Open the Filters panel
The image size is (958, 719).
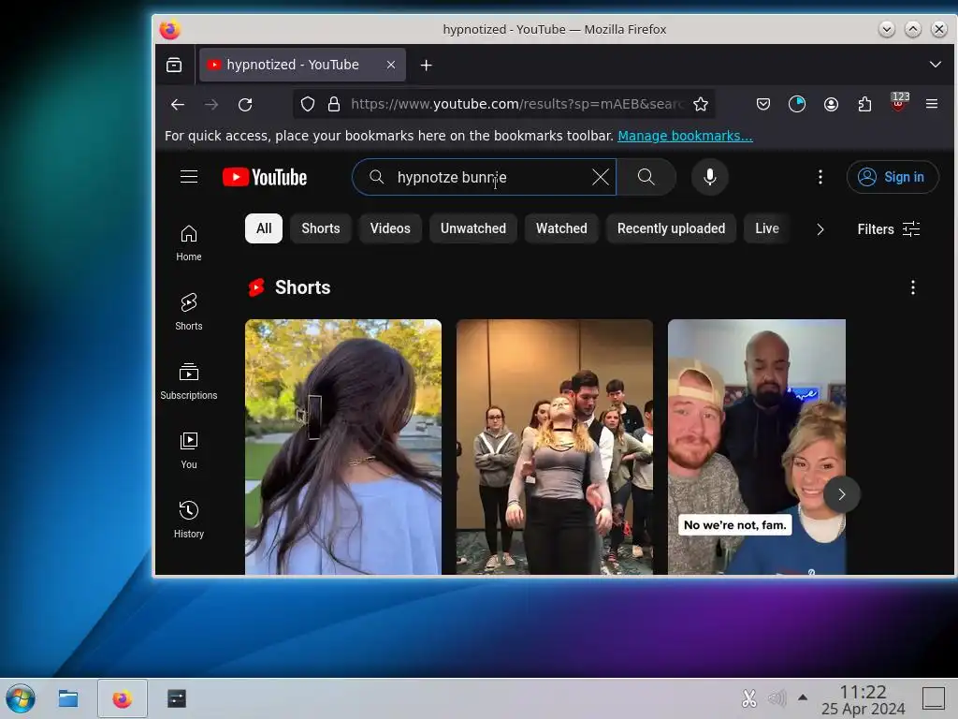889,229
